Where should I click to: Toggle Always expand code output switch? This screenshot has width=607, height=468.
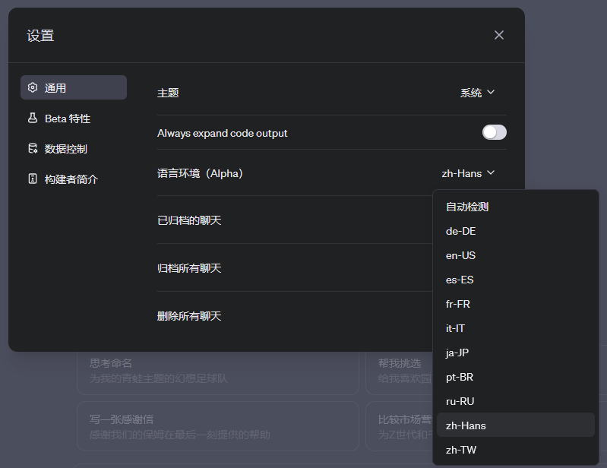(x=494, y=133)
